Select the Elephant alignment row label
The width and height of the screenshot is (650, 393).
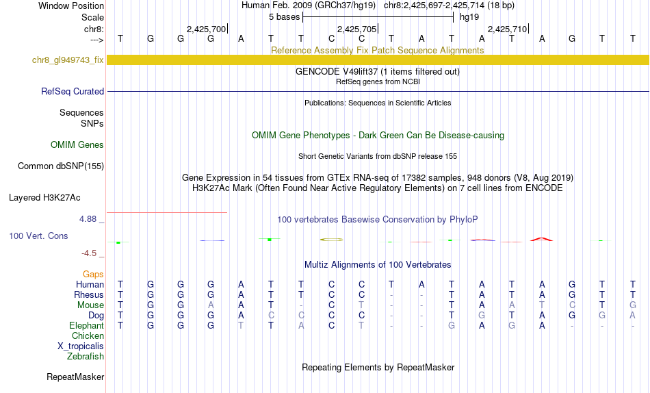[86, 326]
